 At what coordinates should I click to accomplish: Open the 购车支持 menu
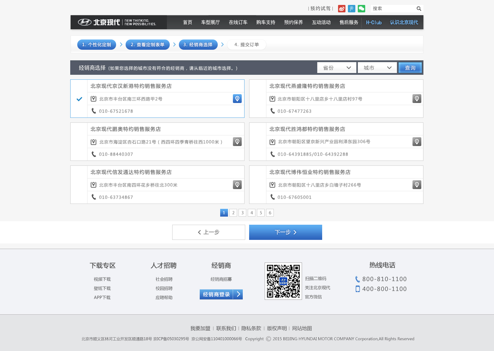pyautogui.click(x=266, y=22)
